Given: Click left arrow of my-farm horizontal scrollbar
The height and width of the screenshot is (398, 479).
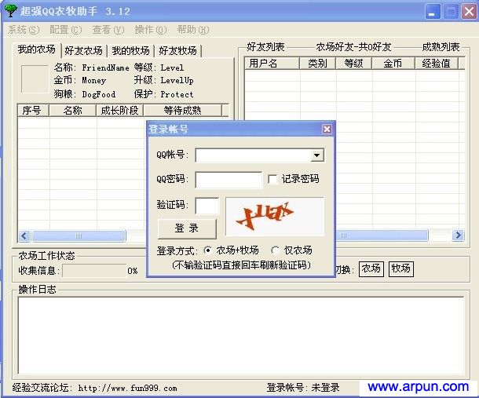Looking at the screenshot, I should pos(24,236).
